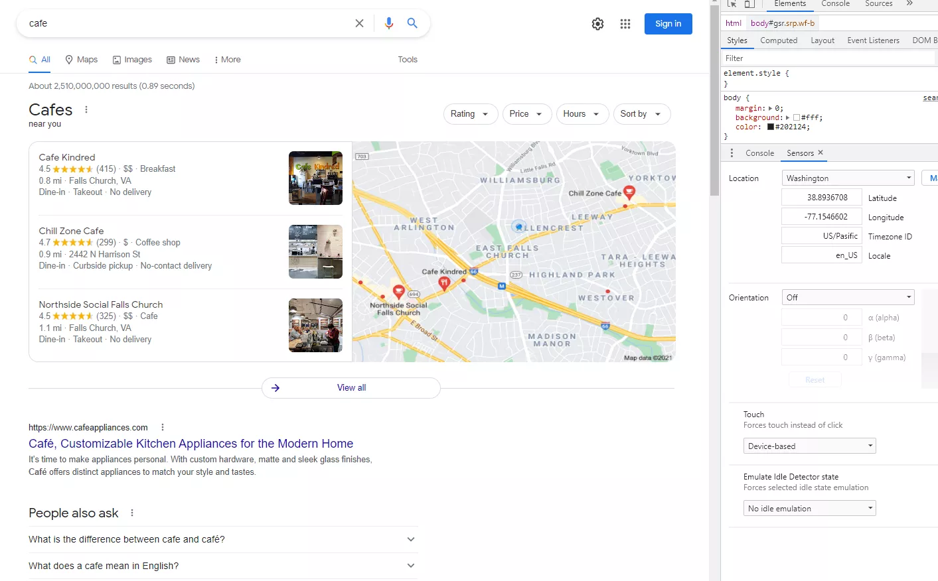Click the Cafe Kindred photo thumbnail
Image resolution: width=938 pixels, height=581 pixels.
click(315, 178)
